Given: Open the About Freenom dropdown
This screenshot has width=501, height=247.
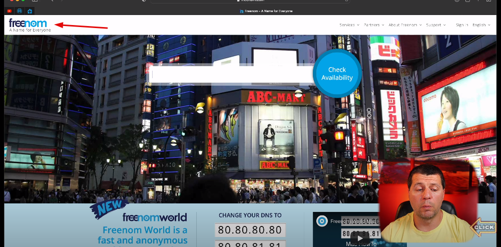Looking at the screenshot, I should [x=405, y=25].
